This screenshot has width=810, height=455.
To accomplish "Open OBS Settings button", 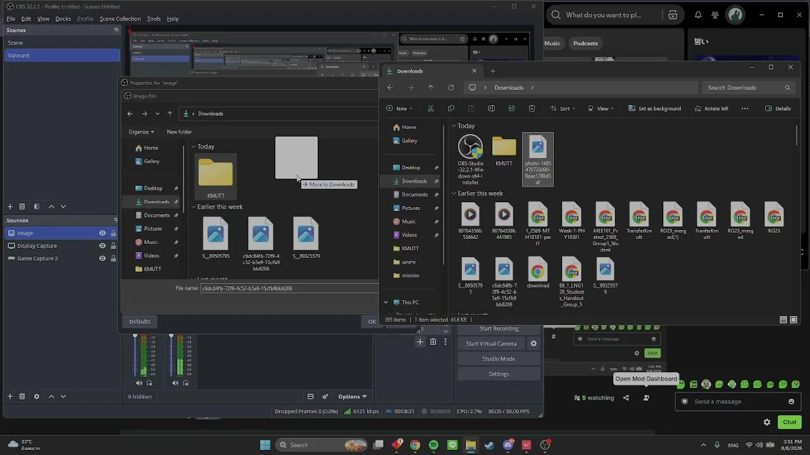I will [499, 374].
